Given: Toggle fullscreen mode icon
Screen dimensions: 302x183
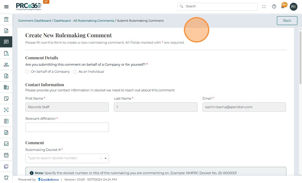Looking at the screenshot, I should [264, 6].
